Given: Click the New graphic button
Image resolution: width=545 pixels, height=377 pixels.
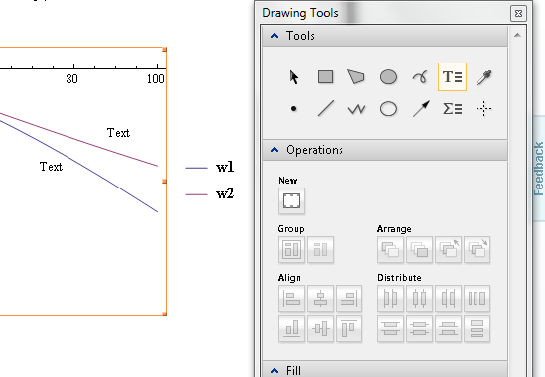Looking at the screenshot, I should coord(291,200).
